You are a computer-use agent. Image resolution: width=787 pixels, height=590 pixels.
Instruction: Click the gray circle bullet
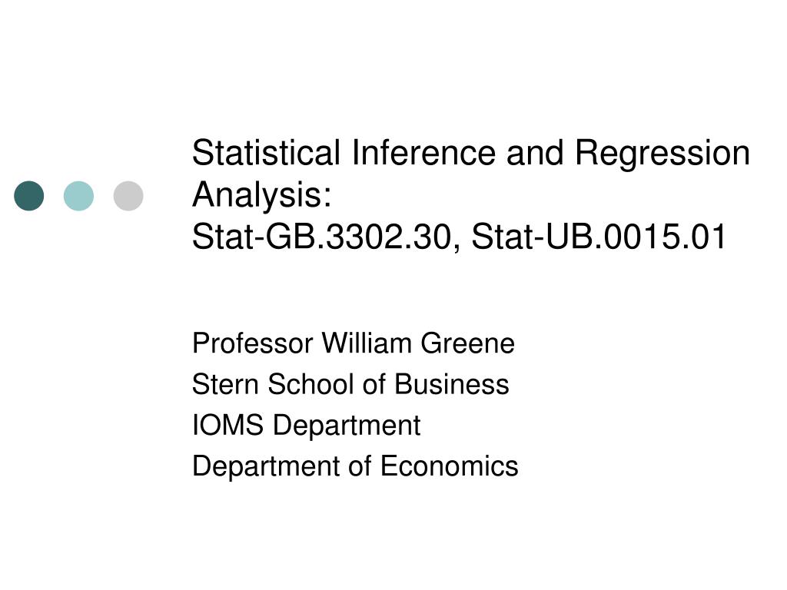tap(128, 196)
